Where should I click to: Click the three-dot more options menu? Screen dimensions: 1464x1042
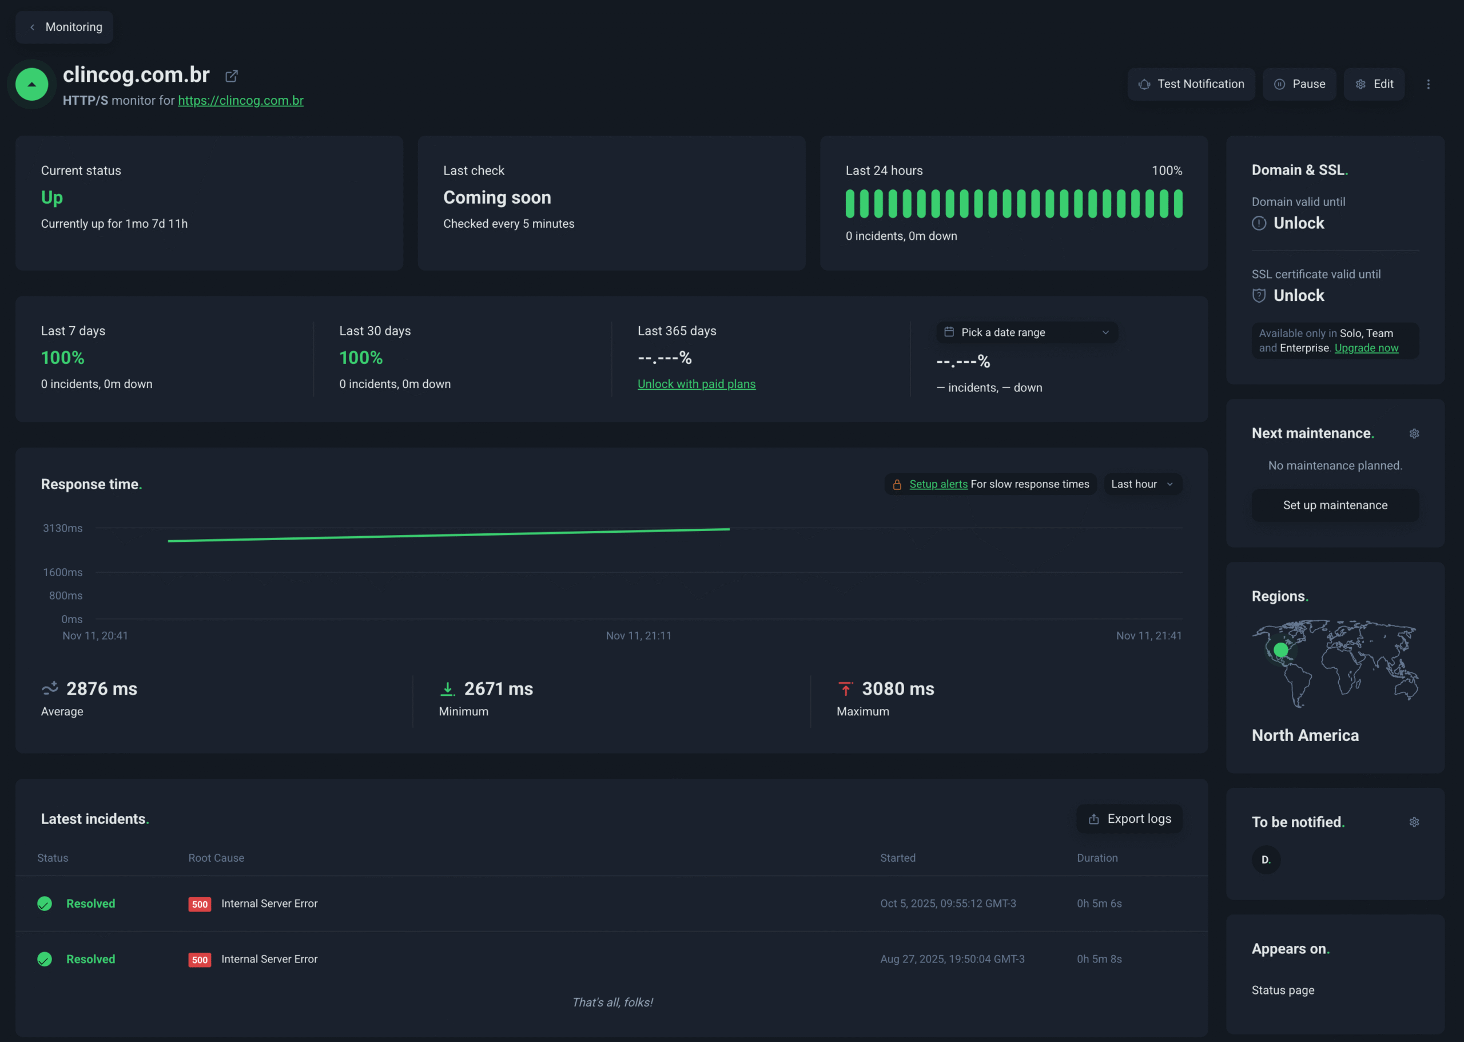tap(1428, 84)
